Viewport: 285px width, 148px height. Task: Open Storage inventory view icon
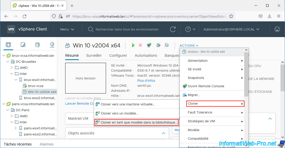pyautogui.click(x=38, y=45)
